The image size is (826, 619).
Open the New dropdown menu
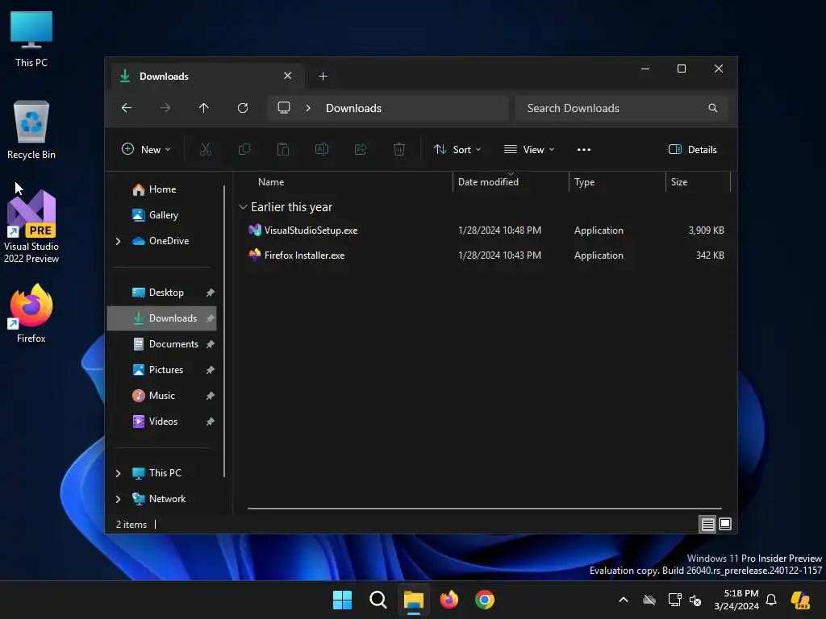click(x=146, y=149)
